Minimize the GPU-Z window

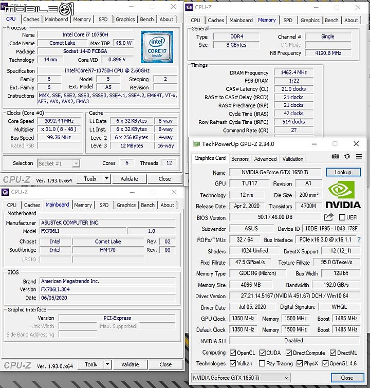[314, 144]
